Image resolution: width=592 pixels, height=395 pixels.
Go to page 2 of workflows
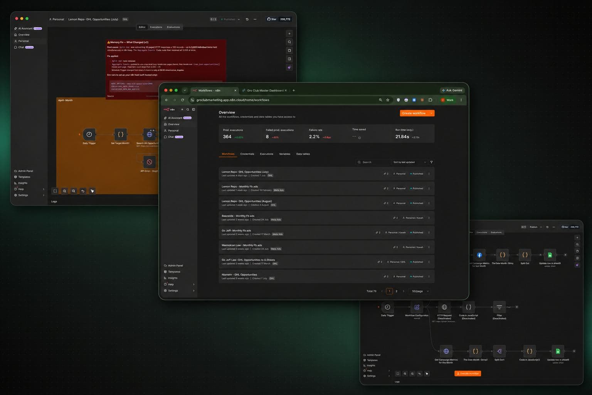[396, 291]
